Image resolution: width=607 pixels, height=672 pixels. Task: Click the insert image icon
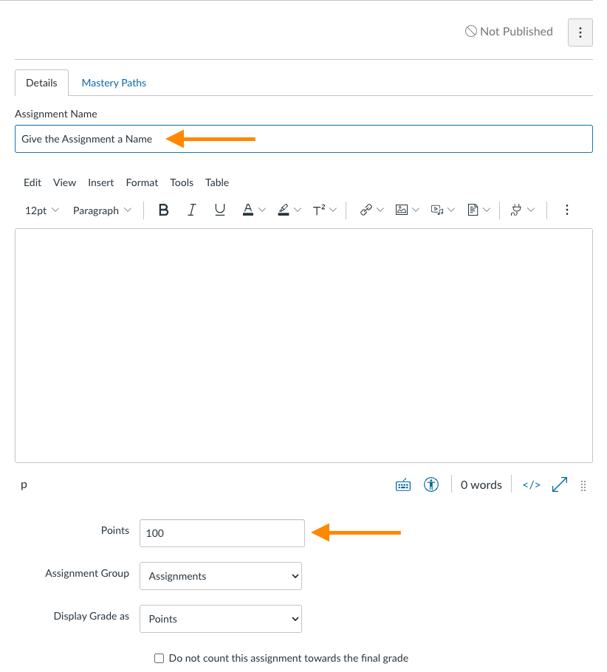[402, 210]
